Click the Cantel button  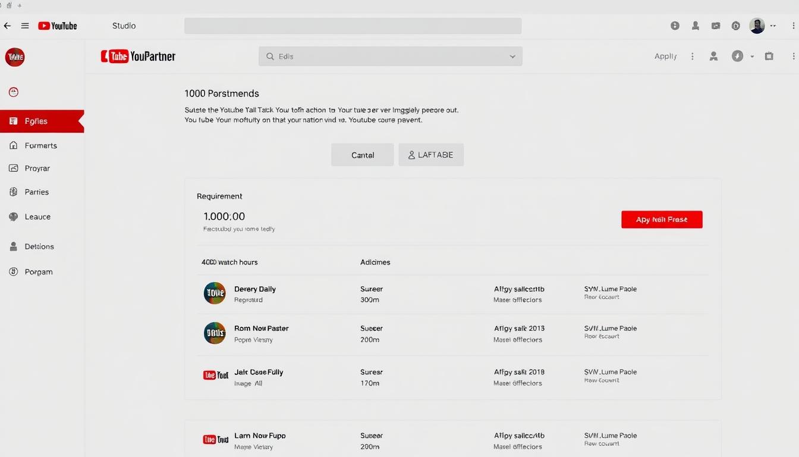coord(363,155)
